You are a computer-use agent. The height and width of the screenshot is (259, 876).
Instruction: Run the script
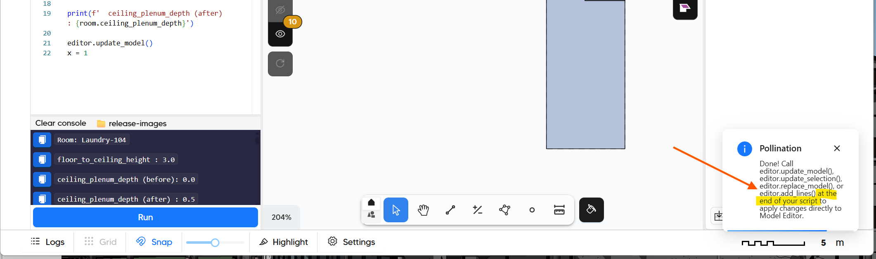pyautogui.click(x=145, y=217)
